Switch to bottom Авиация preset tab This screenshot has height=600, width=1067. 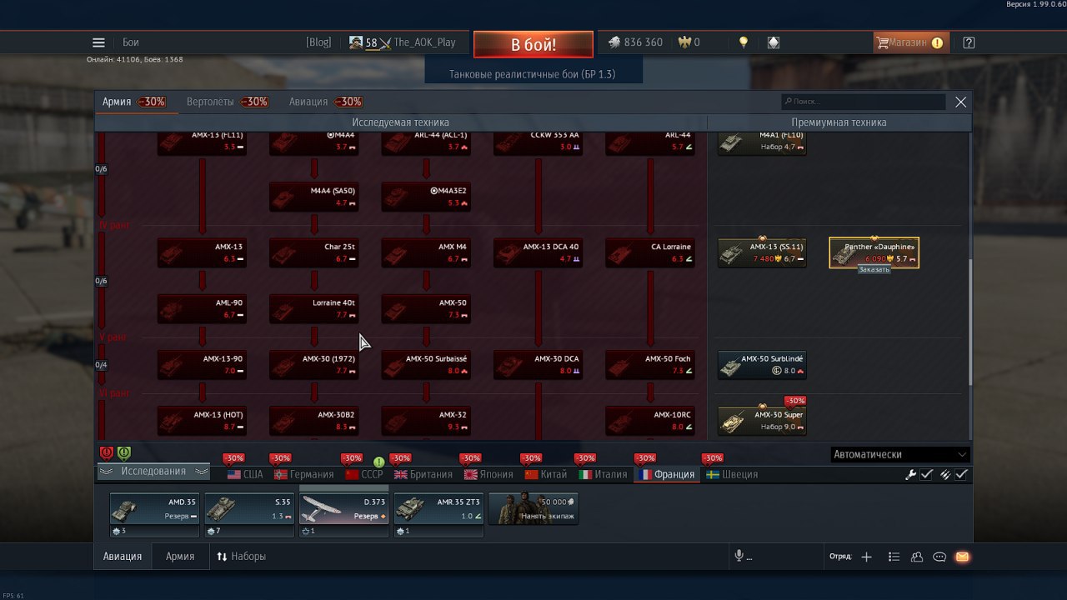(x=123, y=556)
